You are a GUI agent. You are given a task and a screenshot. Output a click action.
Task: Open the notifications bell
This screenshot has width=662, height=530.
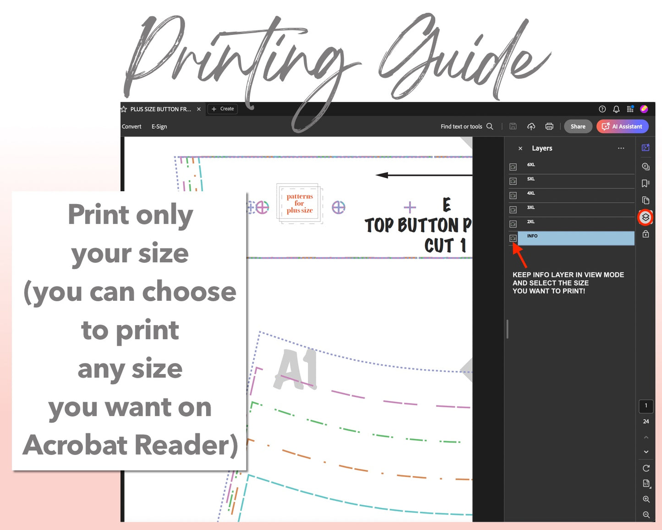616,109
